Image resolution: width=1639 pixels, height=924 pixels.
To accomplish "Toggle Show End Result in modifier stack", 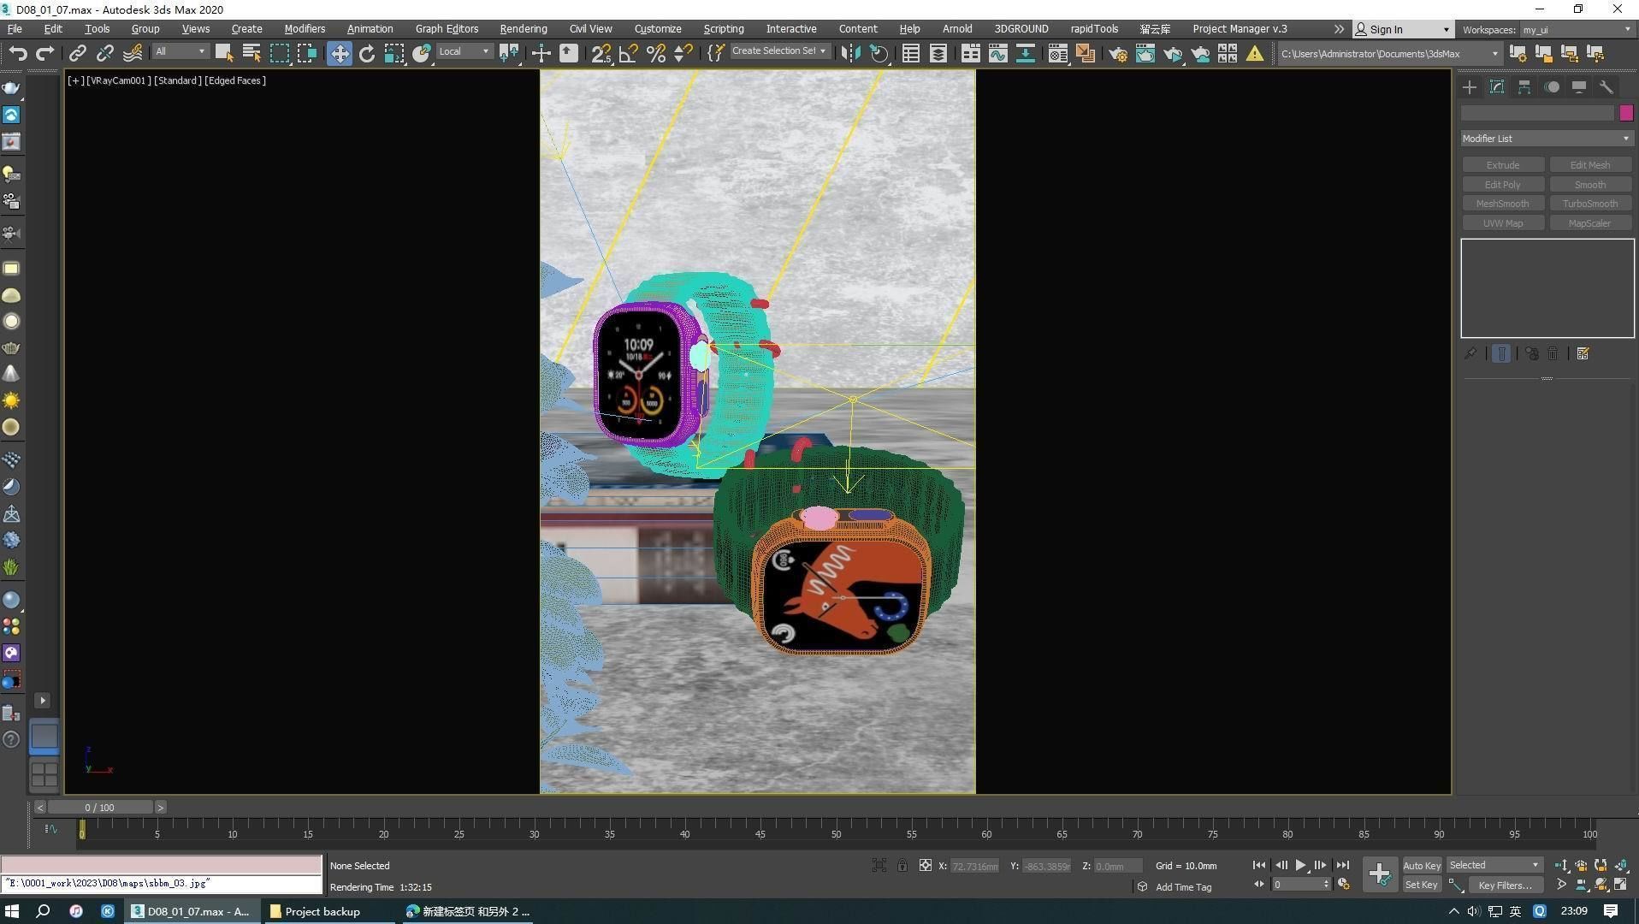I will pyautogui.click(x=1501, y=353).
